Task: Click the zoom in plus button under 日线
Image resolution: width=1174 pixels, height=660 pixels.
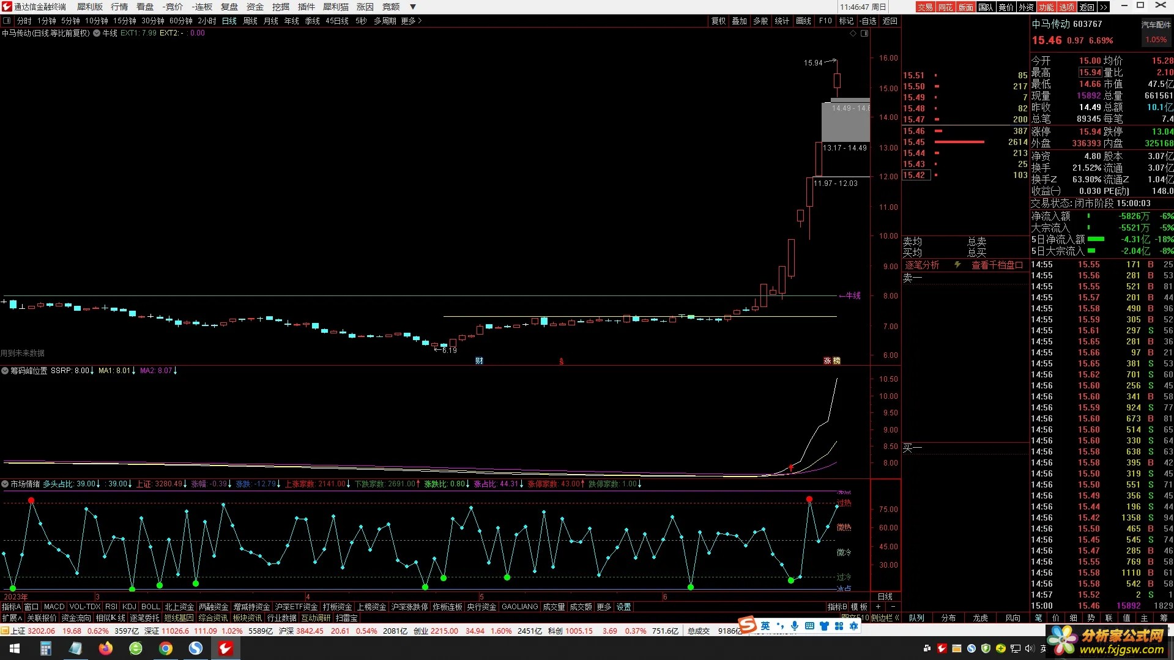Action: [879, 607]
